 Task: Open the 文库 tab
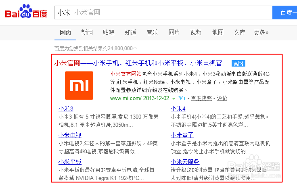pyautogui.click(x=239, y=33)
